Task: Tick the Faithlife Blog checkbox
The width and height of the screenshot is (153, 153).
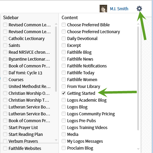Action: [x=64, y=52]
